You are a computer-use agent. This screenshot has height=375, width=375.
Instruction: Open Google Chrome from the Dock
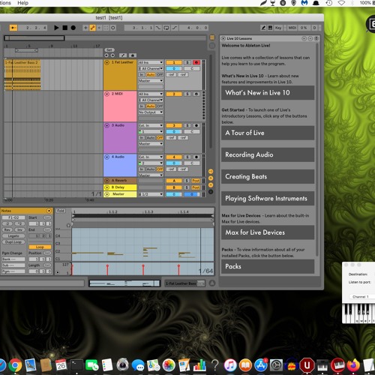tap(16, 366)
